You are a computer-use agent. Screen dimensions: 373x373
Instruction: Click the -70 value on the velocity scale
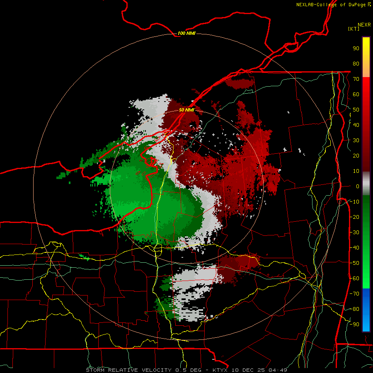click(x=354, y=294)
